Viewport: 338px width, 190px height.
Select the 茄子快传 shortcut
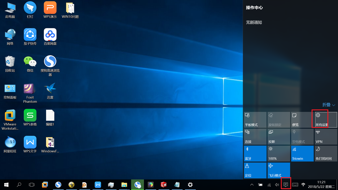click(x=30, y=37)
